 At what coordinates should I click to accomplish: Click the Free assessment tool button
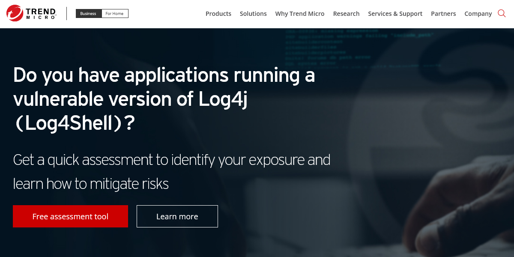click(x=71, y=216)
